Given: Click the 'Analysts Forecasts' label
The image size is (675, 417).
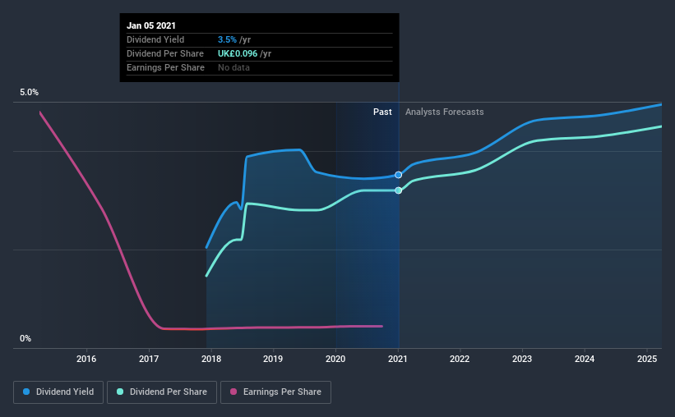Looking at the screenshot, I should point(444,112).
